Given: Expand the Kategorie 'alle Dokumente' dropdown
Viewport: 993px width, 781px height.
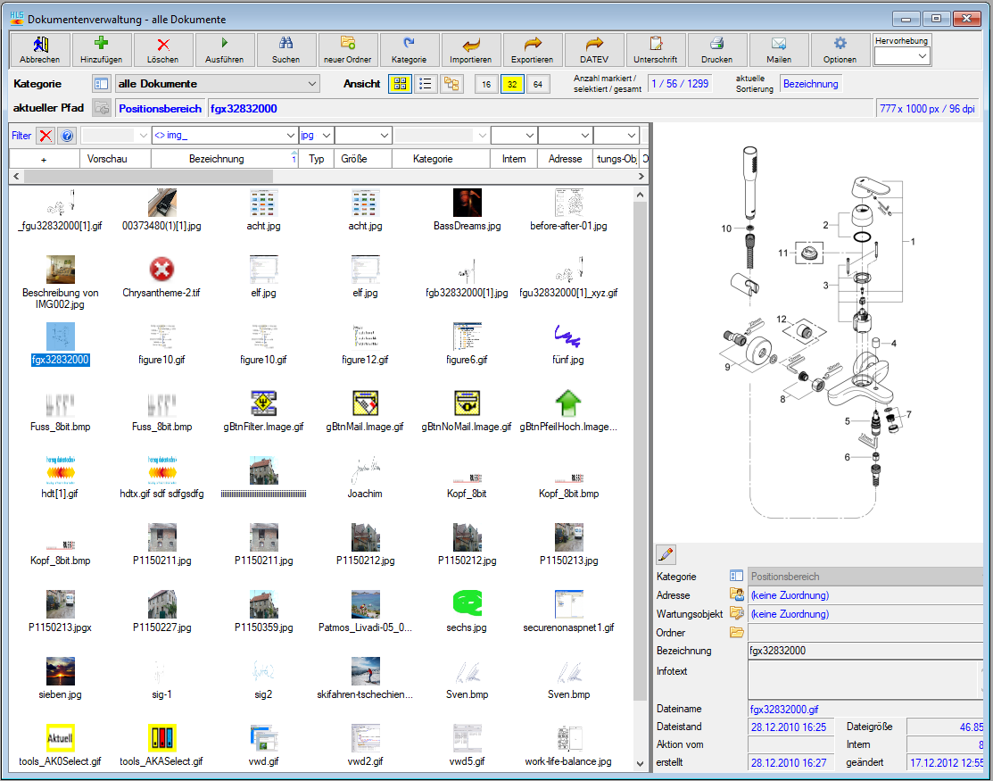Looking at the screenshot, I should pos(311,84).
